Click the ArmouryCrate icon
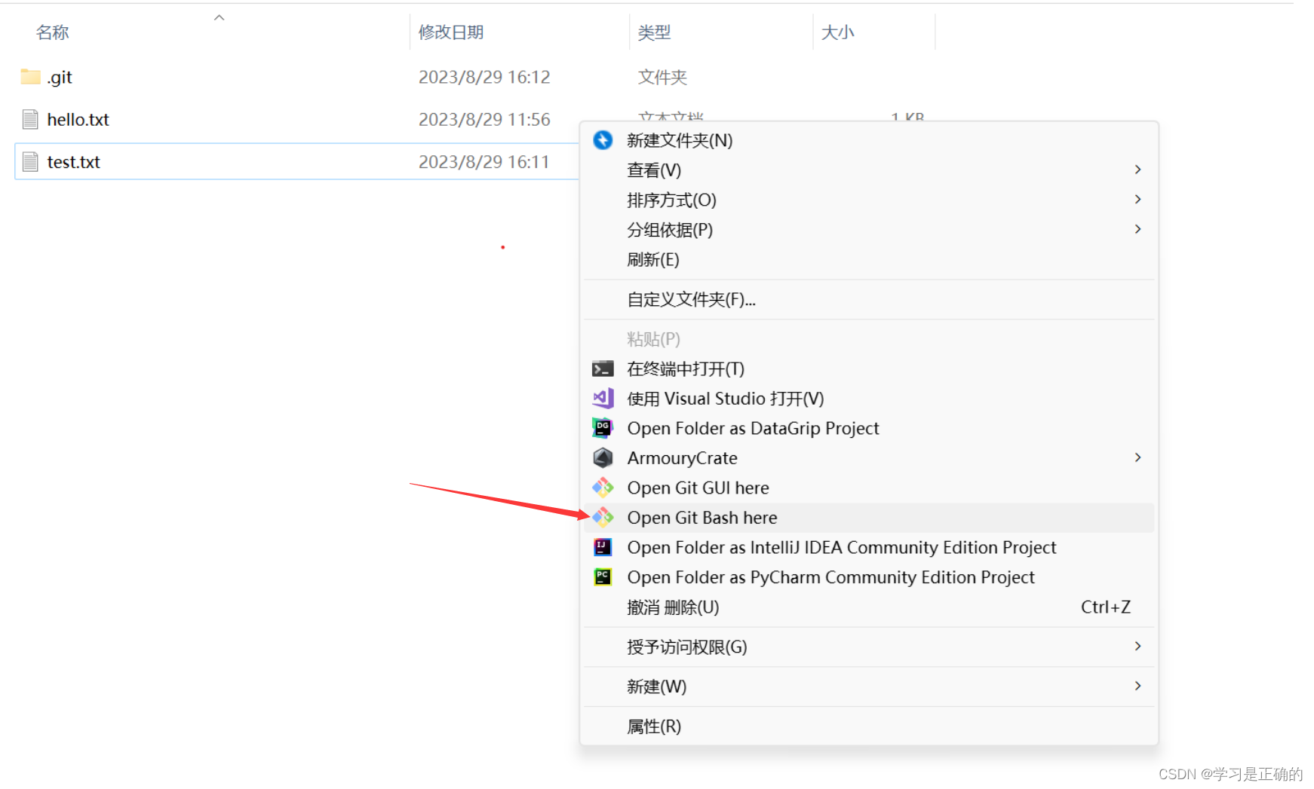1314x789 pixels. (x=603, y=457)
